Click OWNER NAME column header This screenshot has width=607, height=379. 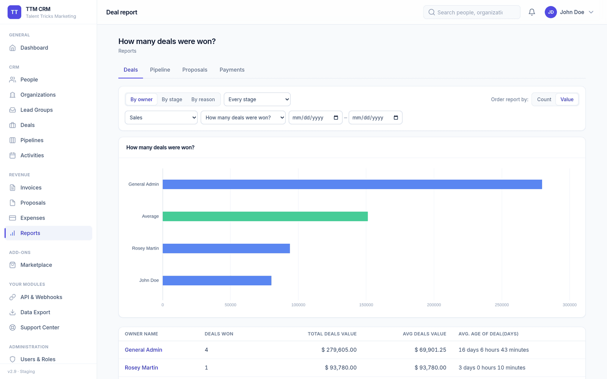pyautogui.click(x=142, y=334)
